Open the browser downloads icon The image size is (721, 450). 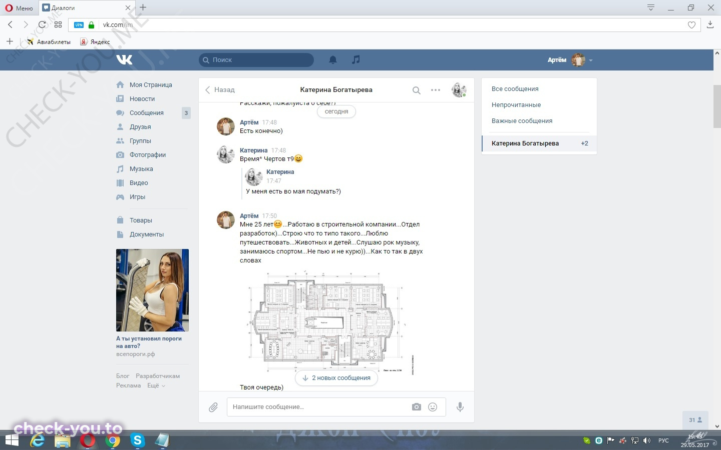click(x=710, y=24)
